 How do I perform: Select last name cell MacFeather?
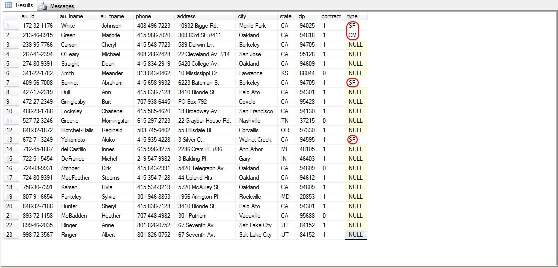click(x=77, y=177)
